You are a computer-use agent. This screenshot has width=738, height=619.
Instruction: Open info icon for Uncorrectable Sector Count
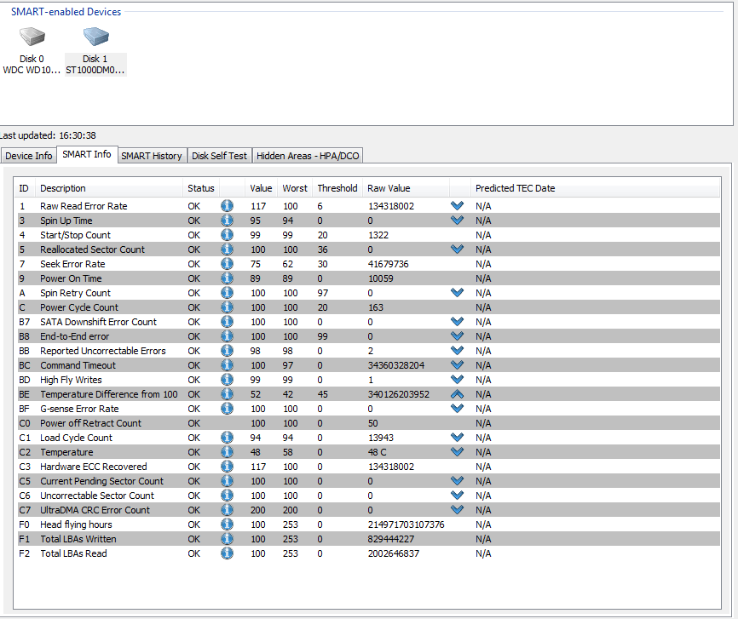(x=227, y=496)
